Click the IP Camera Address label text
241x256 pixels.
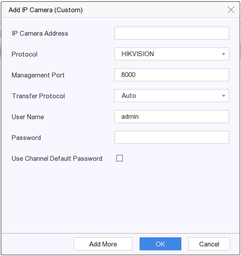[x=40, y=33]
